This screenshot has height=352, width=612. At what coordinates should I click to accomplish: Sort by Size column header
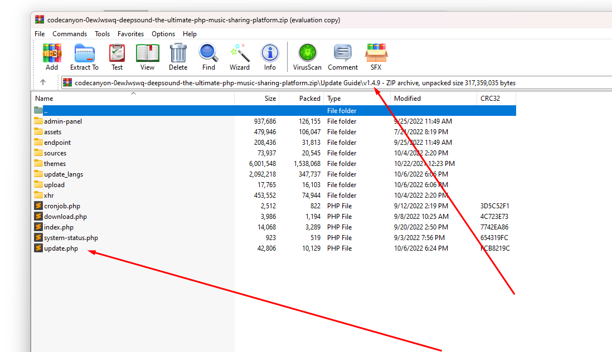(x=257, y=99)
